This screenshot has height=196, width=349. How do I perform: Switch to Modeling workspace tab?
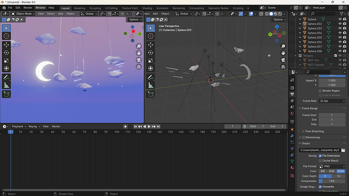pos(79,8)
